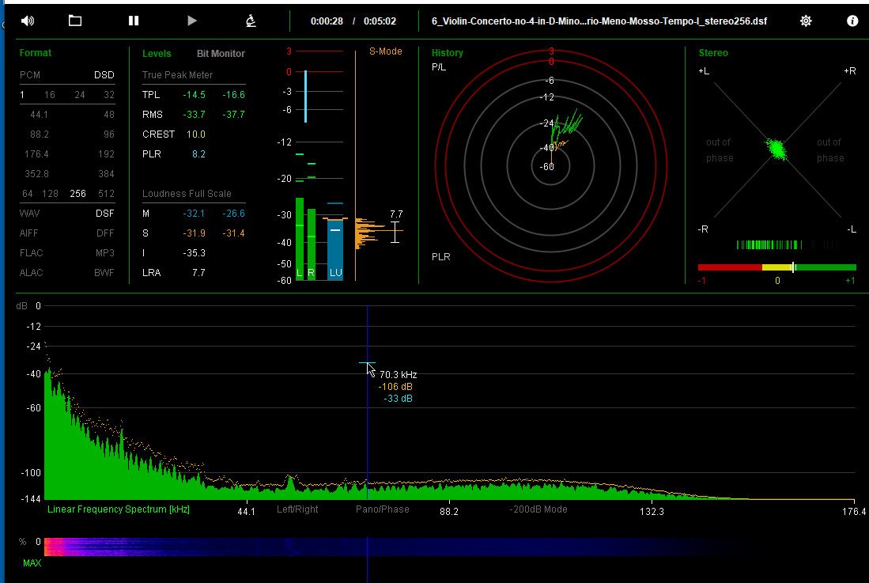The height and width of the screenshot is (583, 869).
Task: Open settings with the gear icon
Action: (806, 21)
